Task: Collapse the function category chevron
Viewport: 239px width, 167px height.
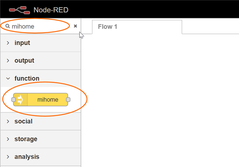Action: click(x=8, y=78)
